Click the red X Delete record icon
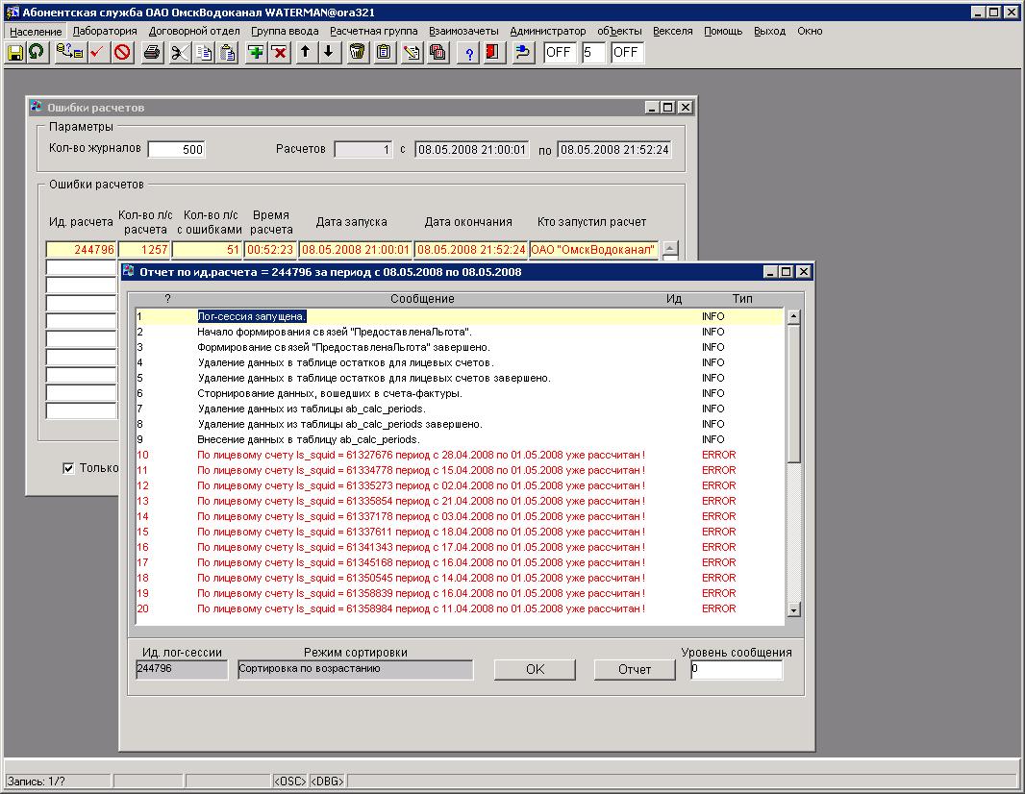Screen dimensions: 1025x794 click(x=279, y=52)
